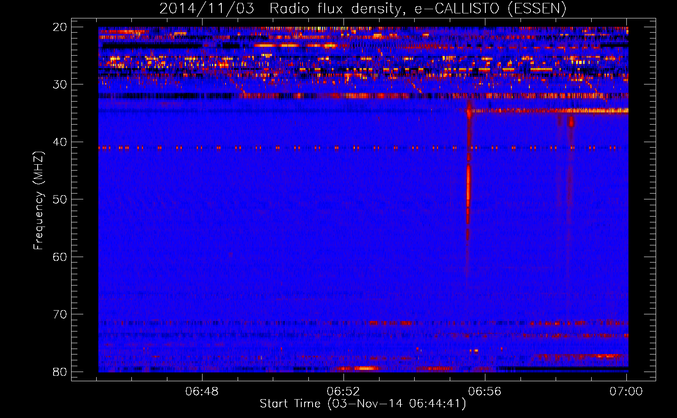Viewport: 677px width, 418px height.
Task: Click the plot title "2014/11/03 Radio flux density, e-CALLISTO (ESSEN)"
Action: [363, 8]
